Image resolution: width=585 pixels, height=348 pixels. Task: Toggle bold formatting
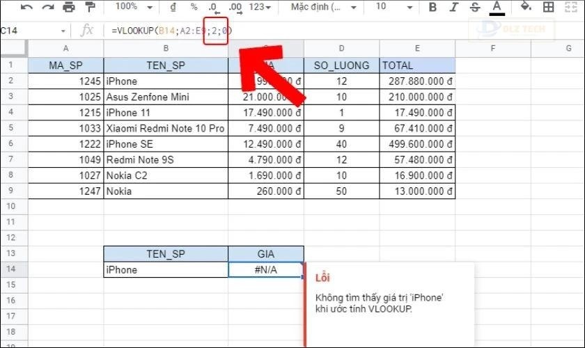pos(432,7)
